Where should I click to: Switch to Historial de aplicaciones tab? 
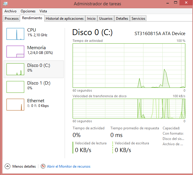[x=65, y=19]
